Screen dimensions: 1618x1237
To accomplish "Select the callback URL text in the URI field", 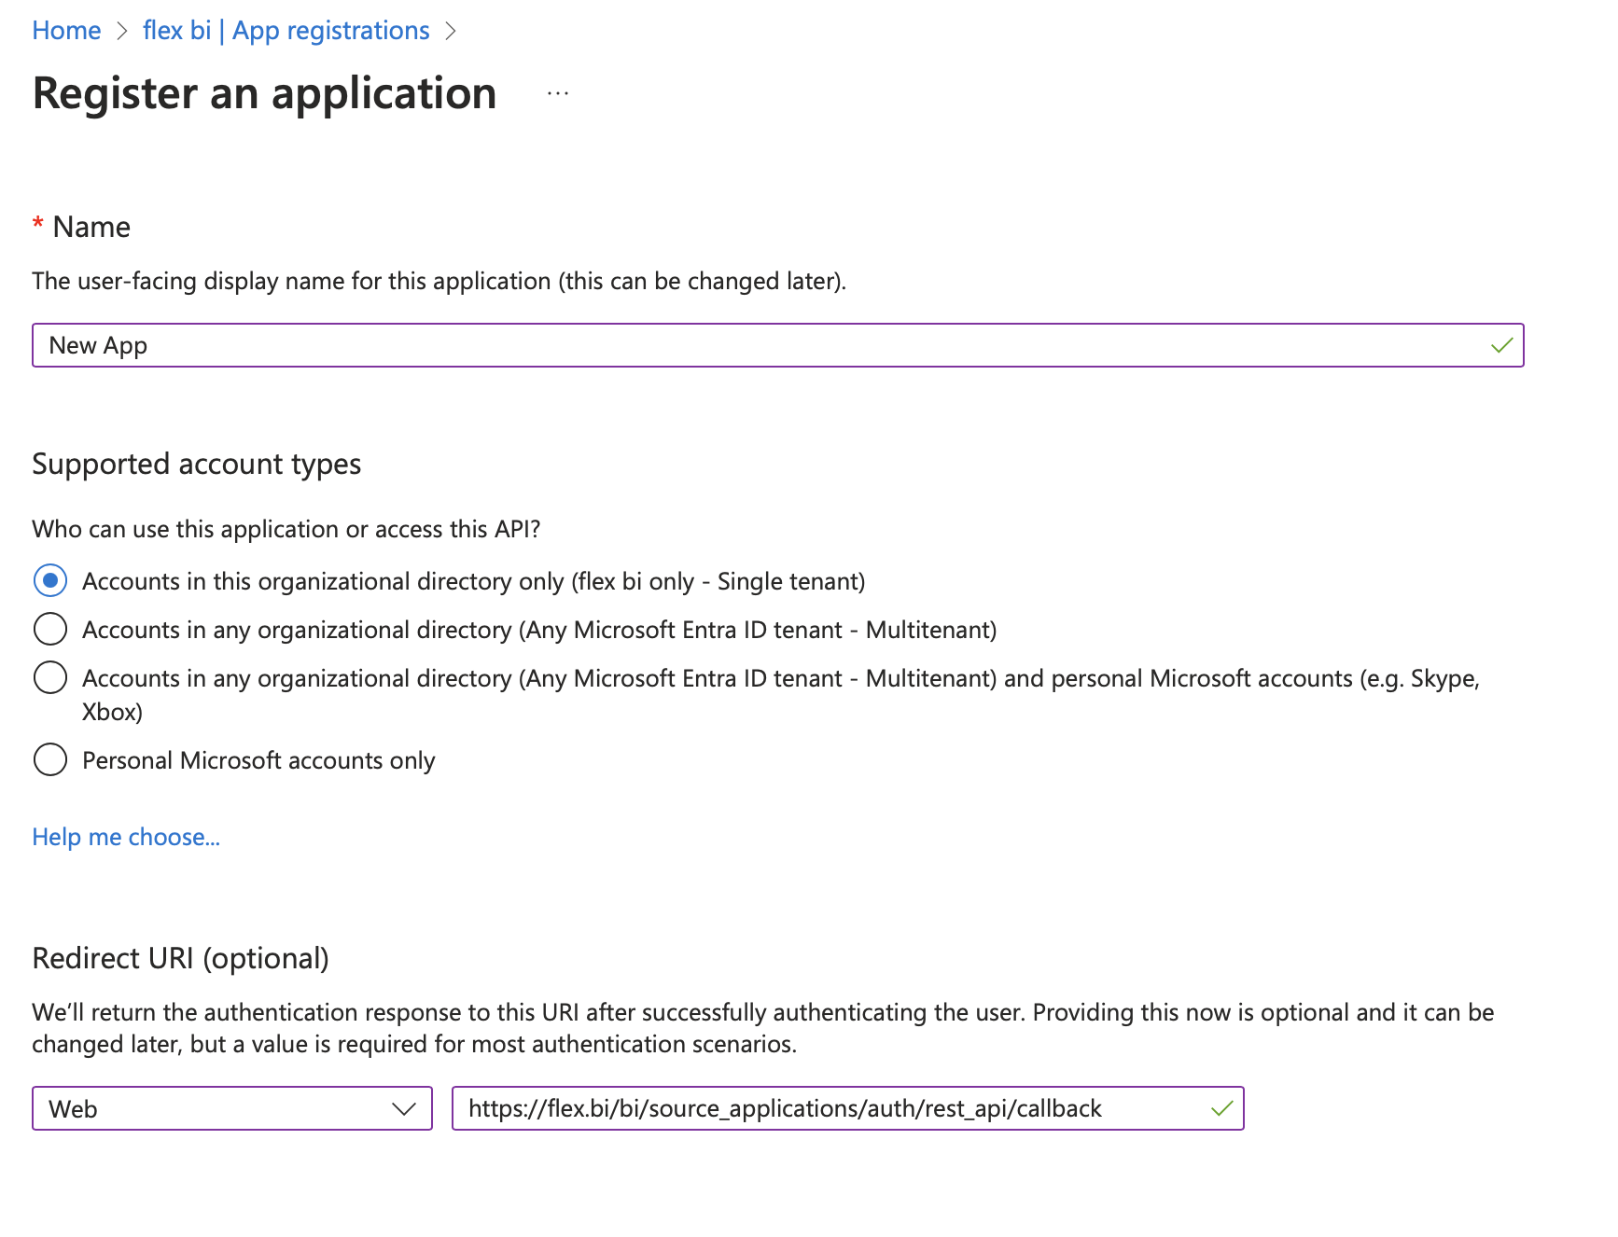I will click(x=786, y=1109).
